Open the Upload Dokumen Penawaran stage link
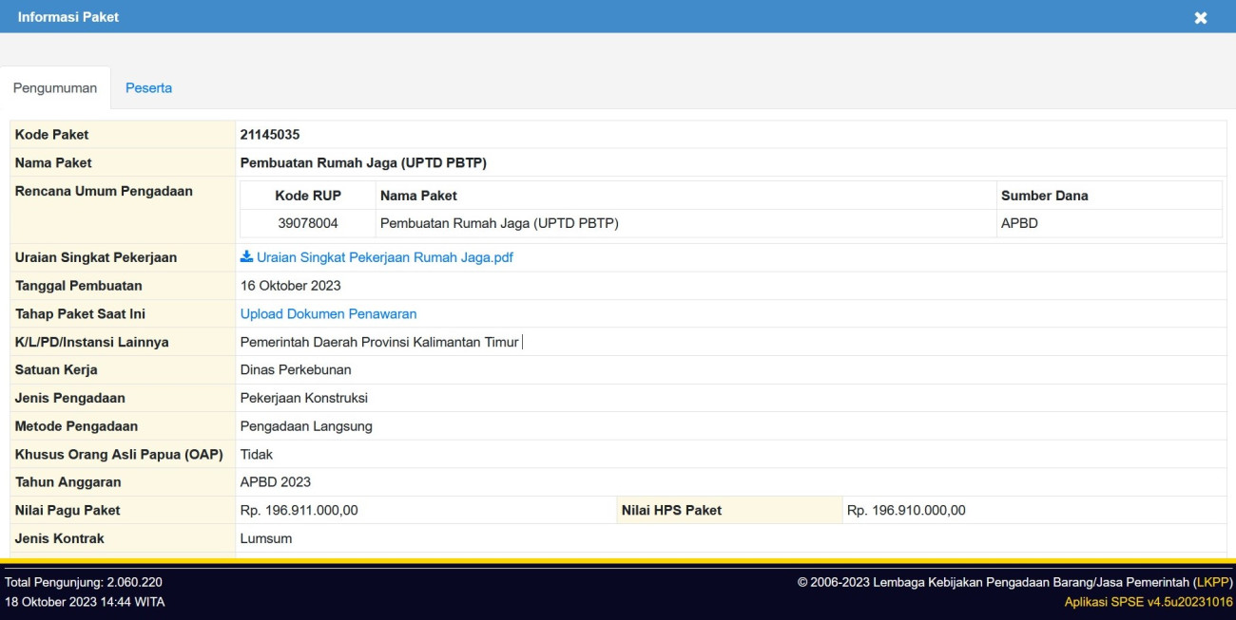This screenshot has height=620, width=1236. 328,314
